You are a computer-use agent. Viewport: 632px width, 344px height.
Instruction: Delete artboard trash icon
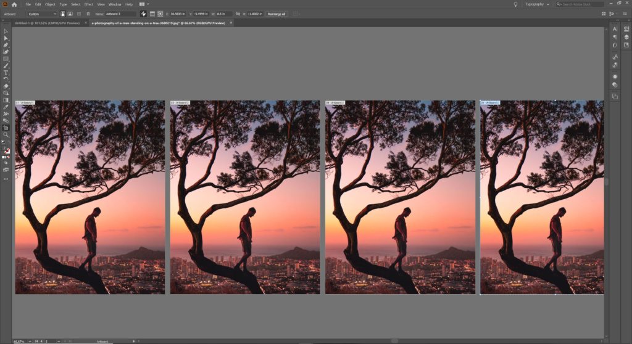click(88, 14)
